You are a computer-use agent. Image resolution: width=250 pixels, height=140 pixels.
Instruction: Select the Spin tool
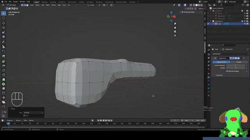4,84
